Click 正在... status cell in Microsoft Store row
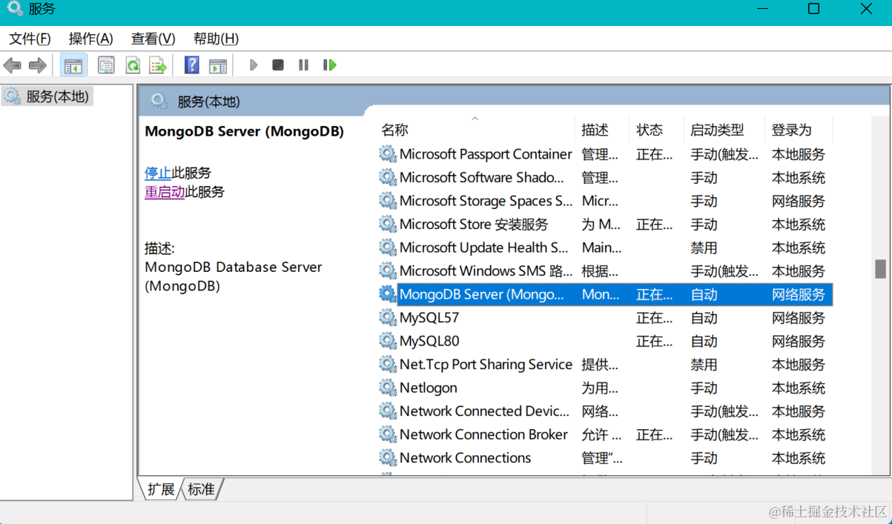Screen dimensions: 892x524 click(655, 224)
